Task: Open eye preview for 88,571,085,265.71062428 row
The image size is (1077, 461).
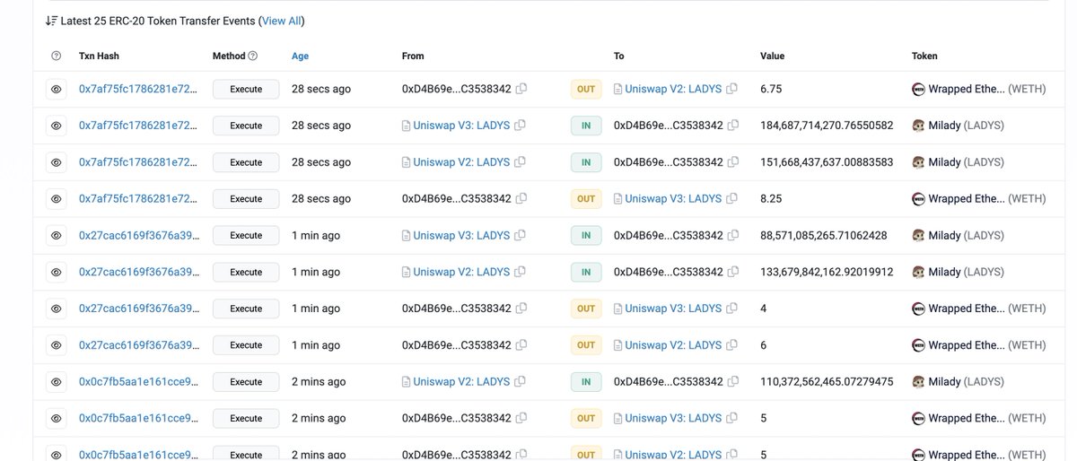Action: pyautogui.click(x=56, y=236)
